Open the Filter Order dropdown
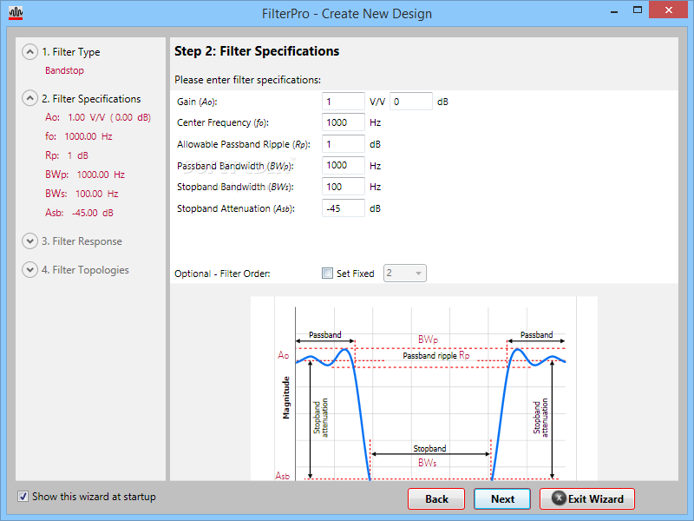The width and height of the screenshot is (694, 521). pos(404,273)
